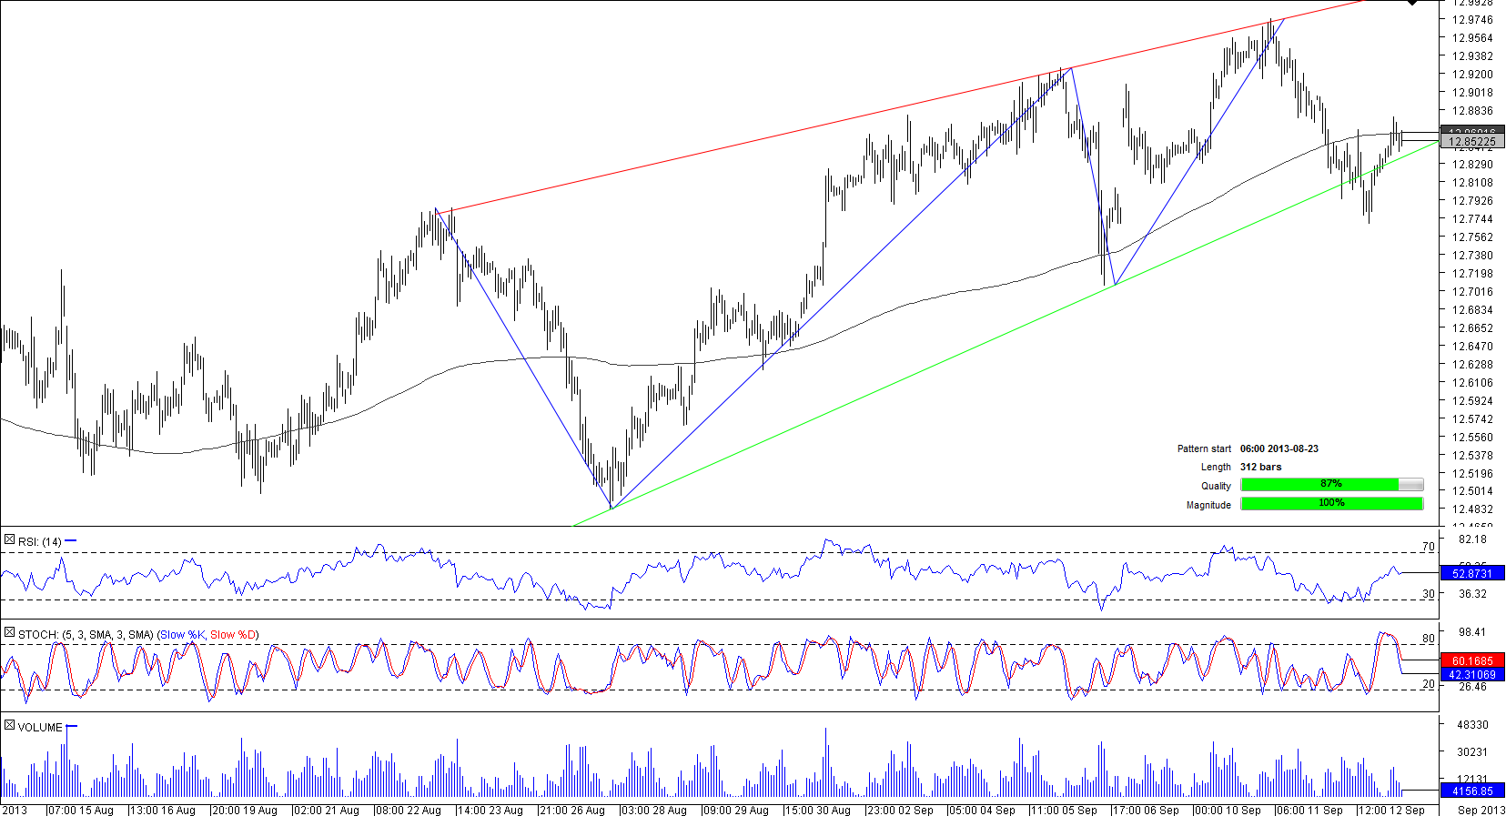Click the '21:00 26 Aug' time axis label
1506x816 pixels.
571,810
